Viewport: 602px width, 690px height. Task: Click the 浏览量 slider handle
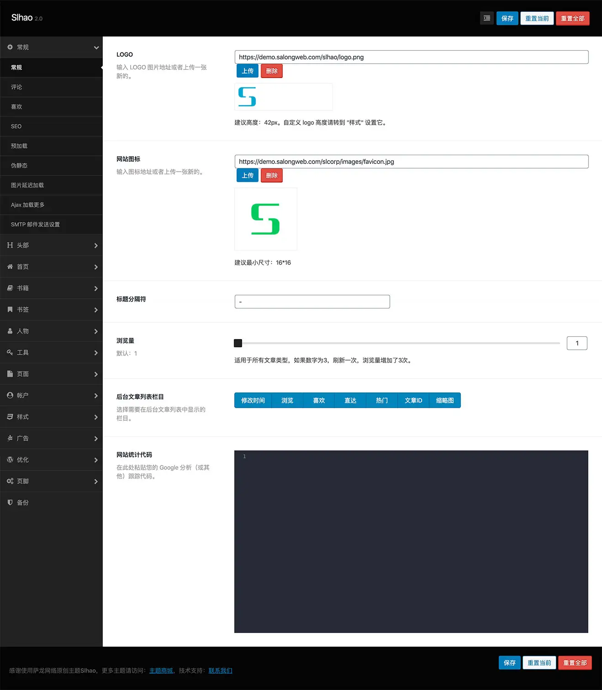[238, 343]
